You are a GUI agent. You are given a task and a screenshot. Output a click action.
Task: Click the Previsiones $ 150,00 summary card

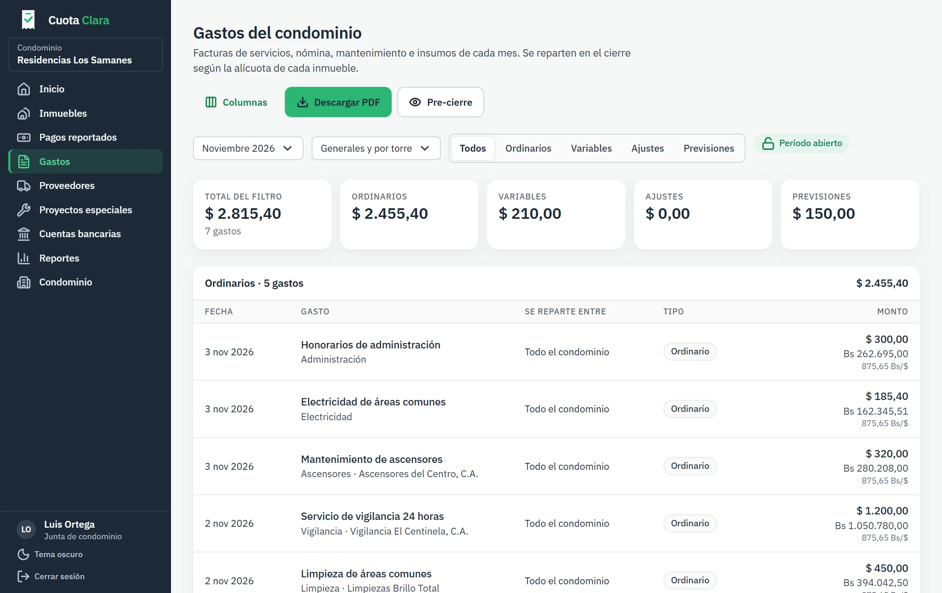coord(850,214)
